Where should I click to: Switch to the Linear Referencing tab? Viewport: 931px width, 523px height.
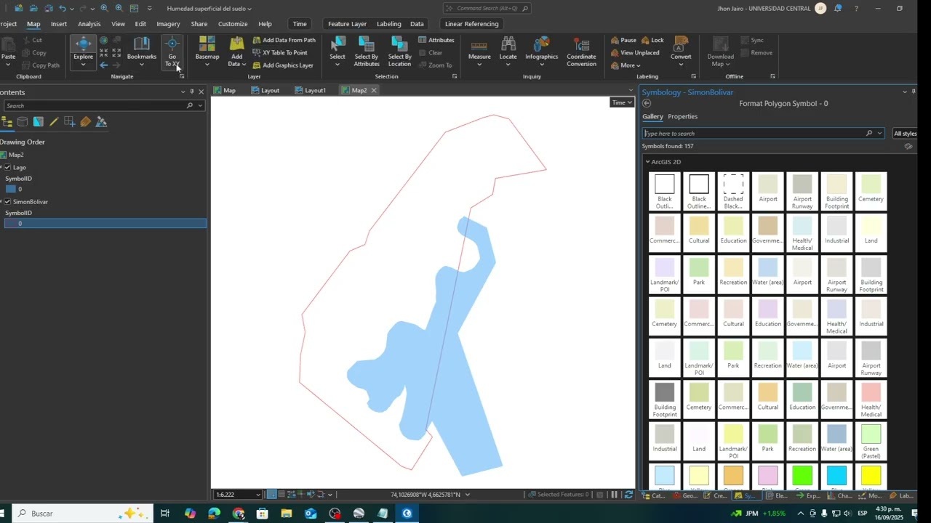coord(471,24)
